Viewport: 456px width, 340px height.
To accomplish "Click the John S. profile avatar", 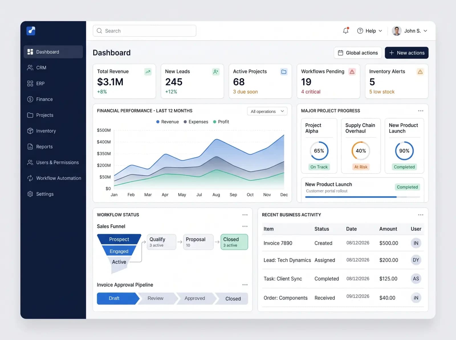I will [397, 31].
